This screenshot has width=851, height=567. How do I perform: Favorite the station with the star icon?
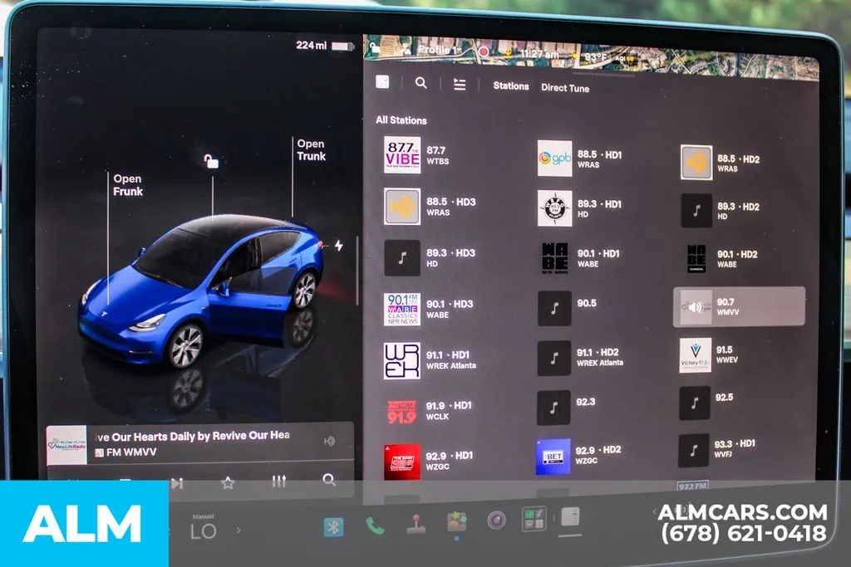click(228, 482)
